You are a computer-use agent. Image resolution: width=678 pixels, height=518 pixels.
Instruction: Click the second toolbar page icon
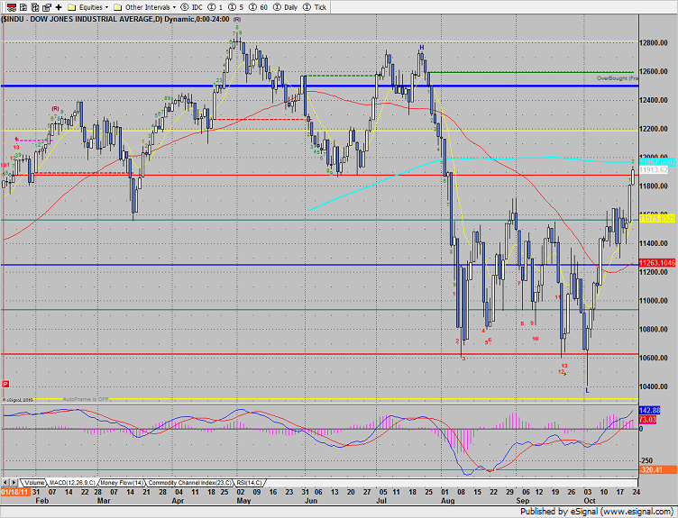point(23,7)
